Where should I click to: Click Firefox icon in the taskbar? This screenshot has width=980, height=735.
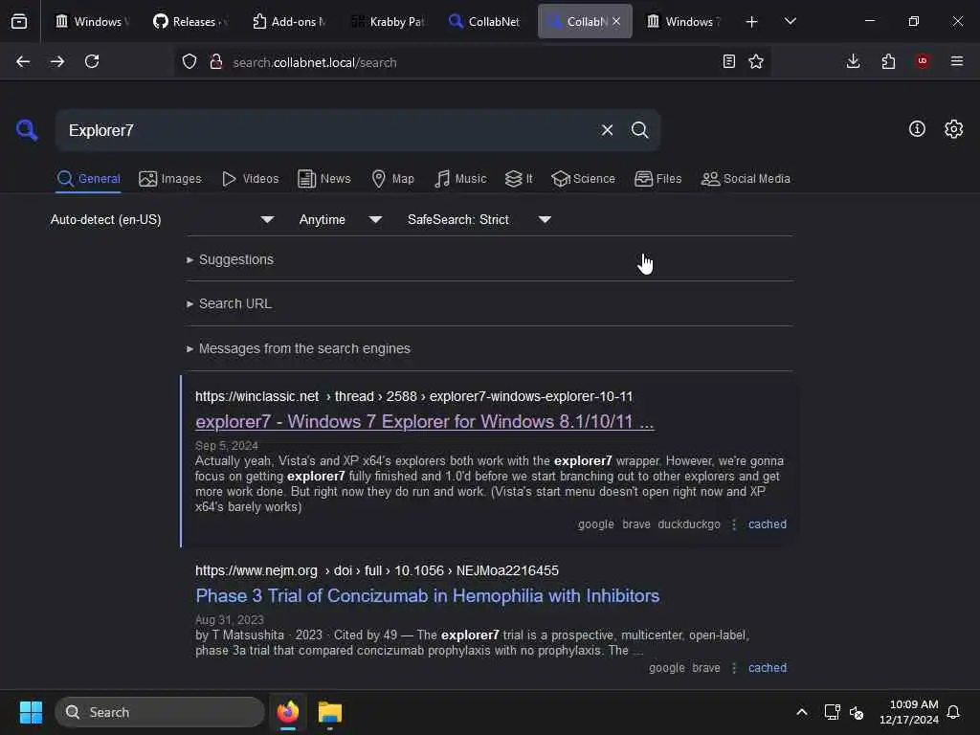tap(288, 712)
